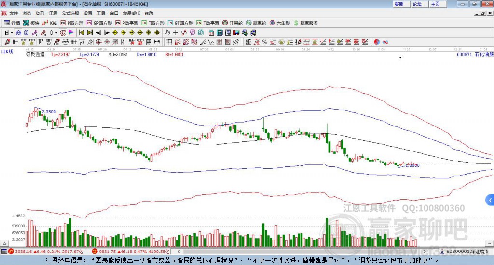Click the first yellow diamond arrow icon
Screen dimensions: 494x265
click(x=115, y=33)
